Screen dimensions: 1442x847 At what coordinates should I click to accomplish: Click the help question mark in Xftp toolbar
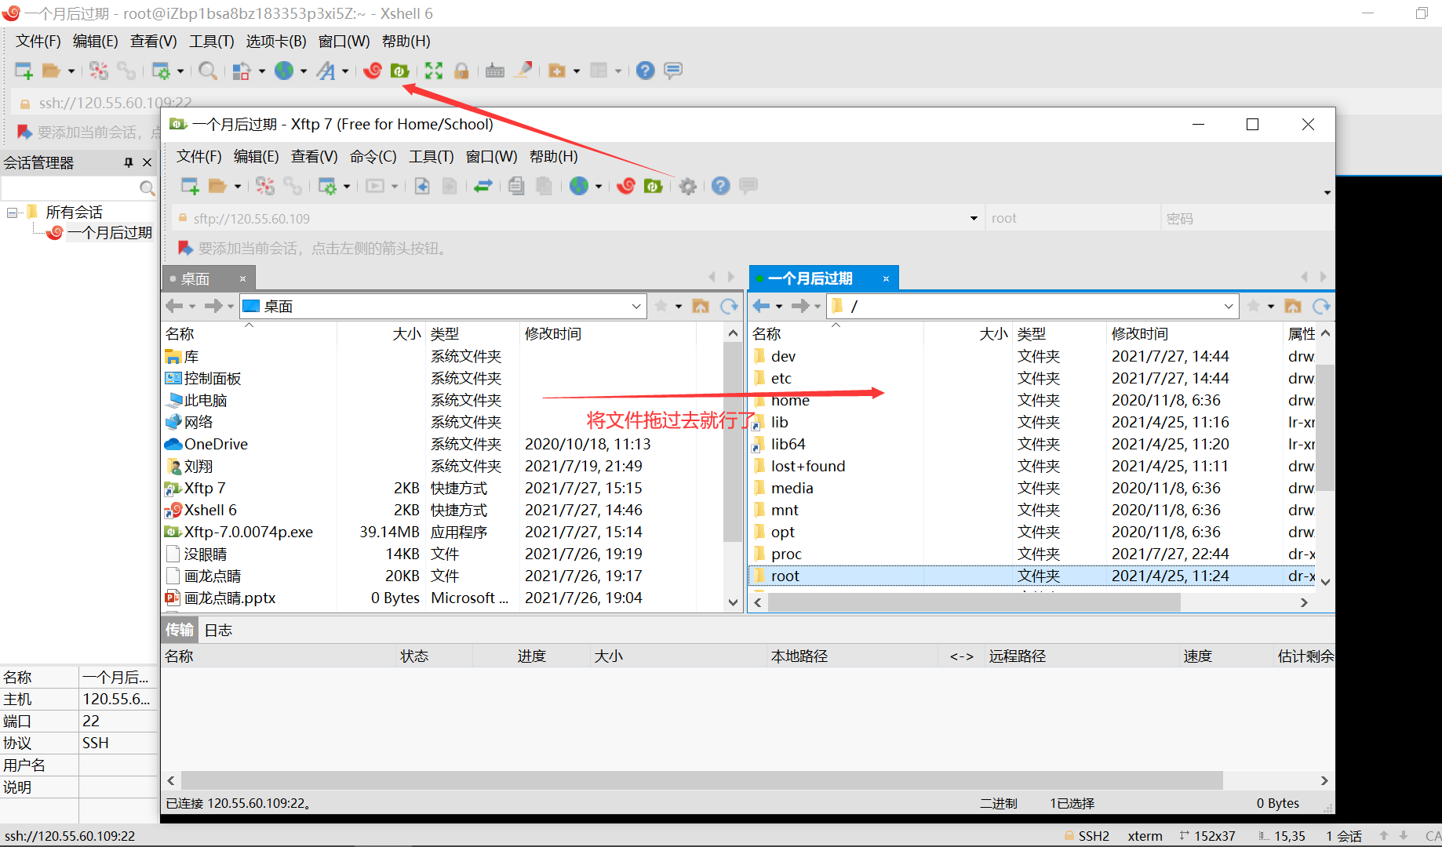coord(721,186)
